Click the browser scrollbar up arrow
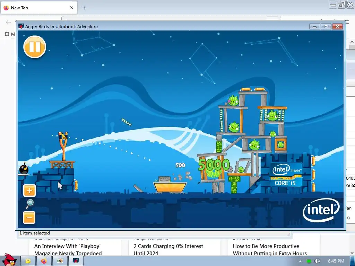The image size is (355, 266). point(352,42)
